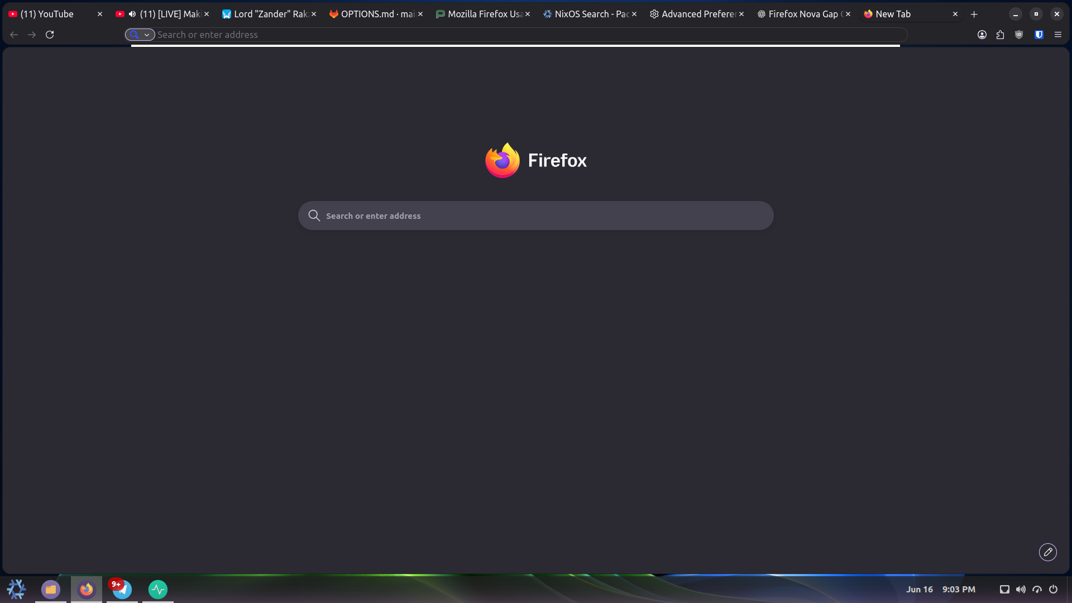Screen dimensions: 1072x603
Task: Open the uBlock Origin shield extension
Action: (x=1019, y=35)
